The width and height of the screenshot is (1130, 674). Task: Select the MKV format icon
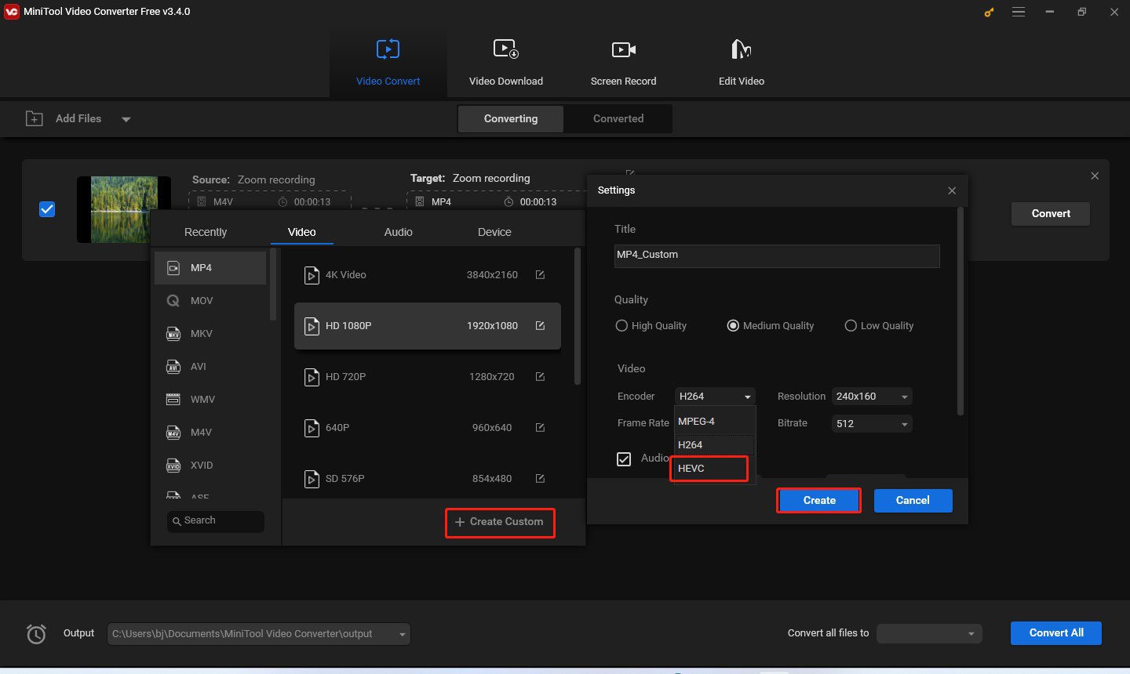pos(173,334)
